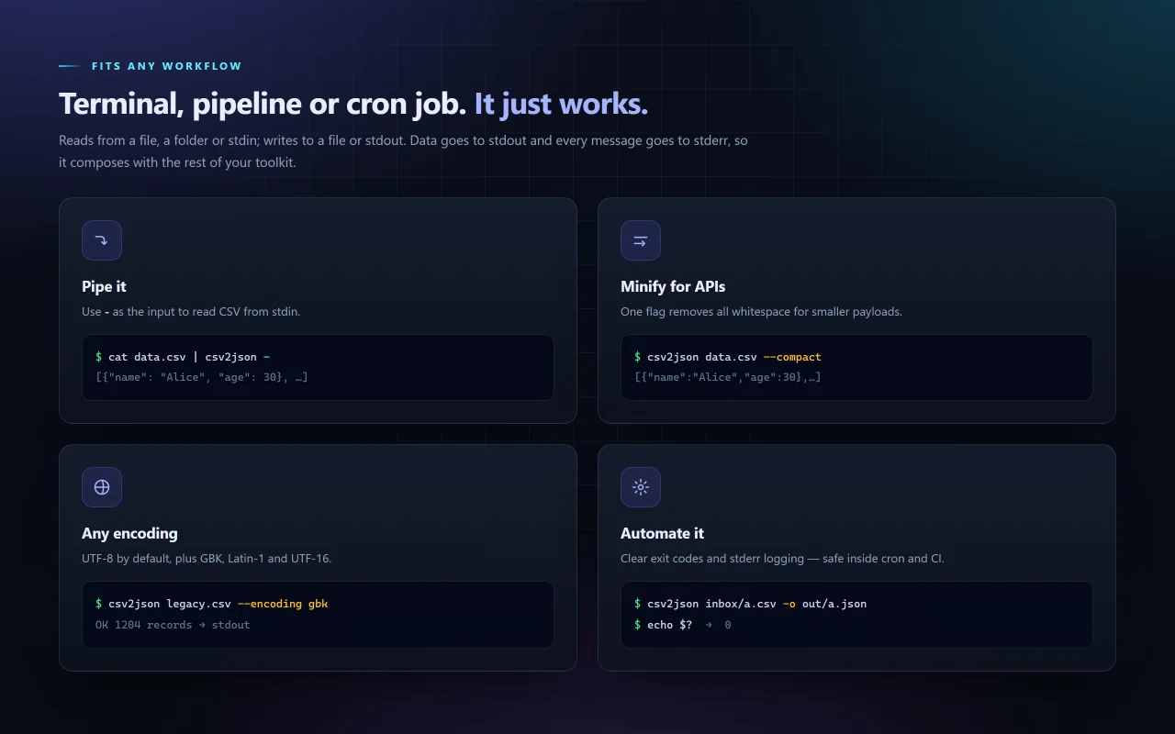Click 'OK 1204 records → stdout' output line

(173, 625)
